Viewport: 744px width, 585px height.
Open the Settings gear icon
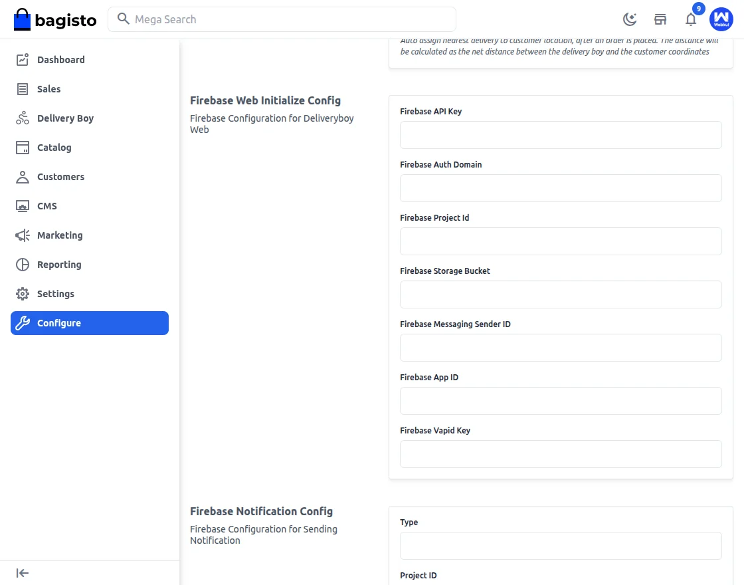pos(22,293)
